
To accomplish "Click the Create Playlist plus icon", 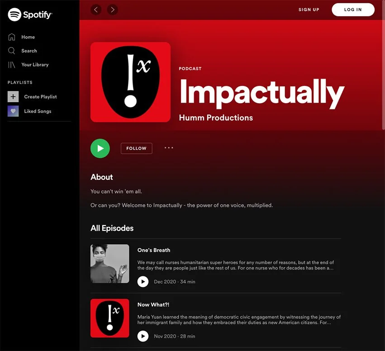I will [x=13, y=97].
